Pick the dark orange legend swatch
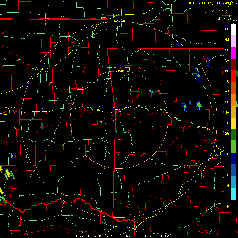 234,88
